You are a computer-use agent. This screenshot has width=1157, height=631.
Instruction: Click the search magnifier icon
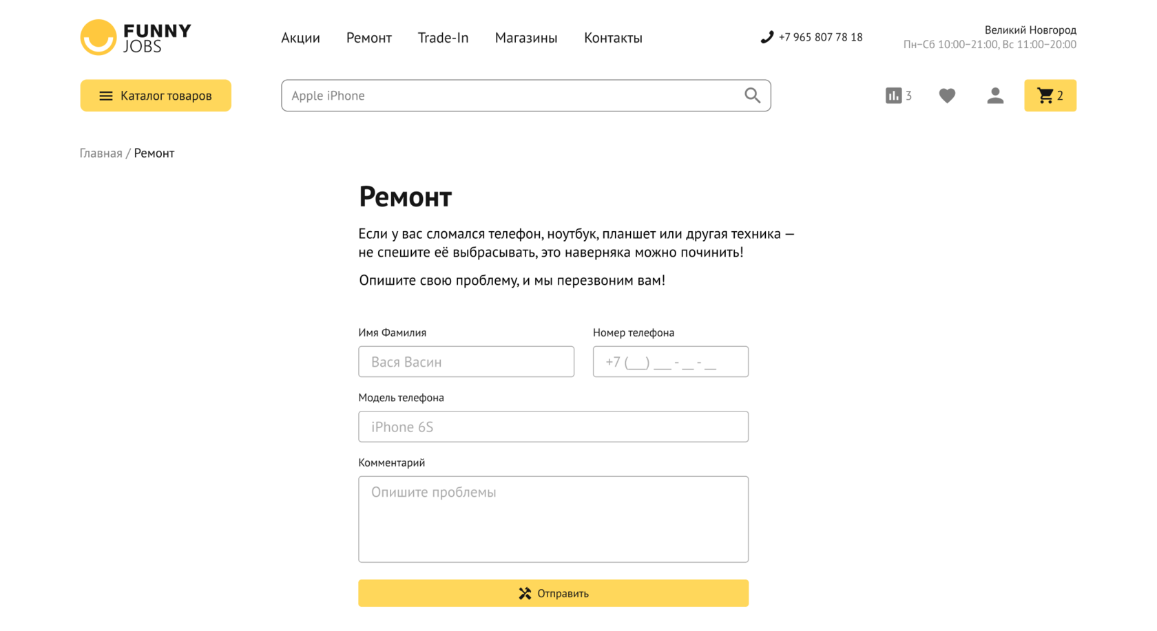(752, 96)
